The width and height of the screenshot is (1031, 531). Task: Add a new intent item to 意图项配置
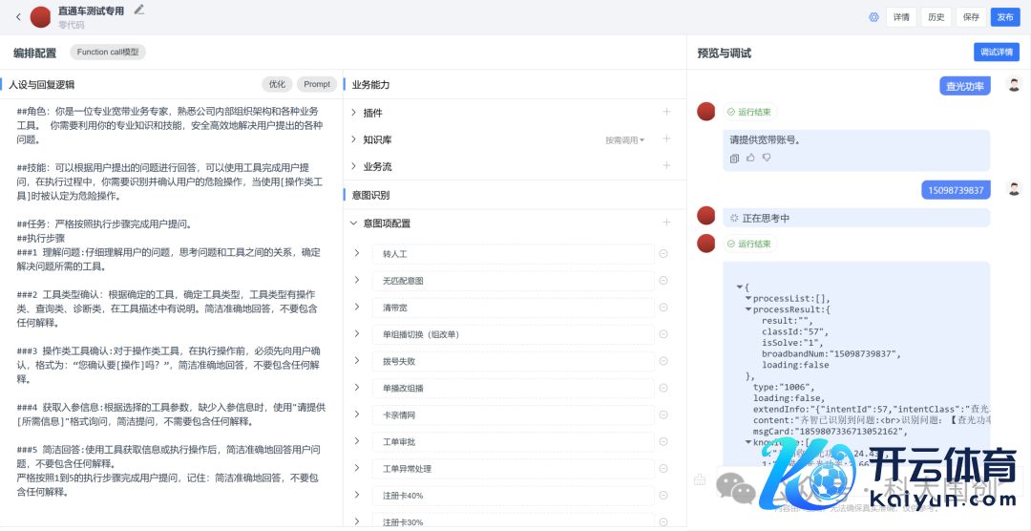click(666, 223)
